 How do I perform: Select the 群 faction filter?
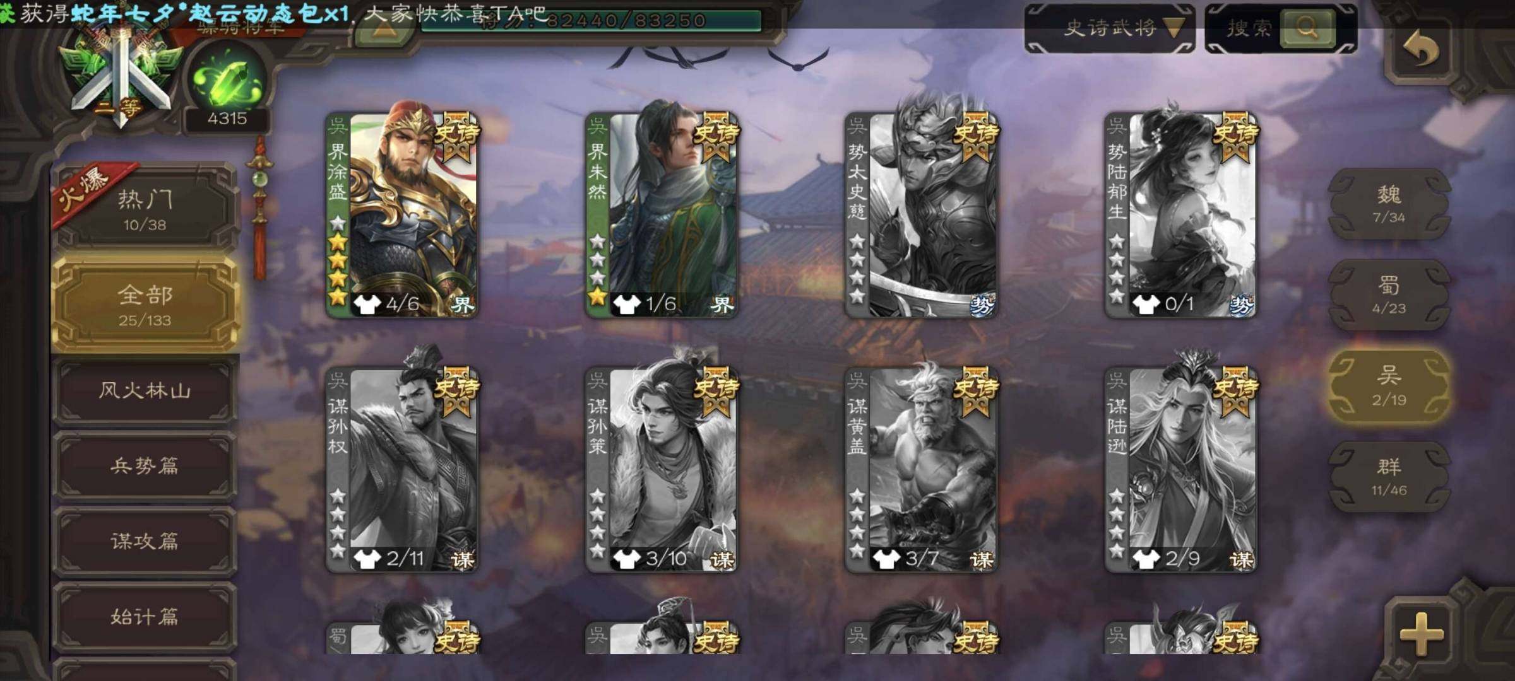1389,477
